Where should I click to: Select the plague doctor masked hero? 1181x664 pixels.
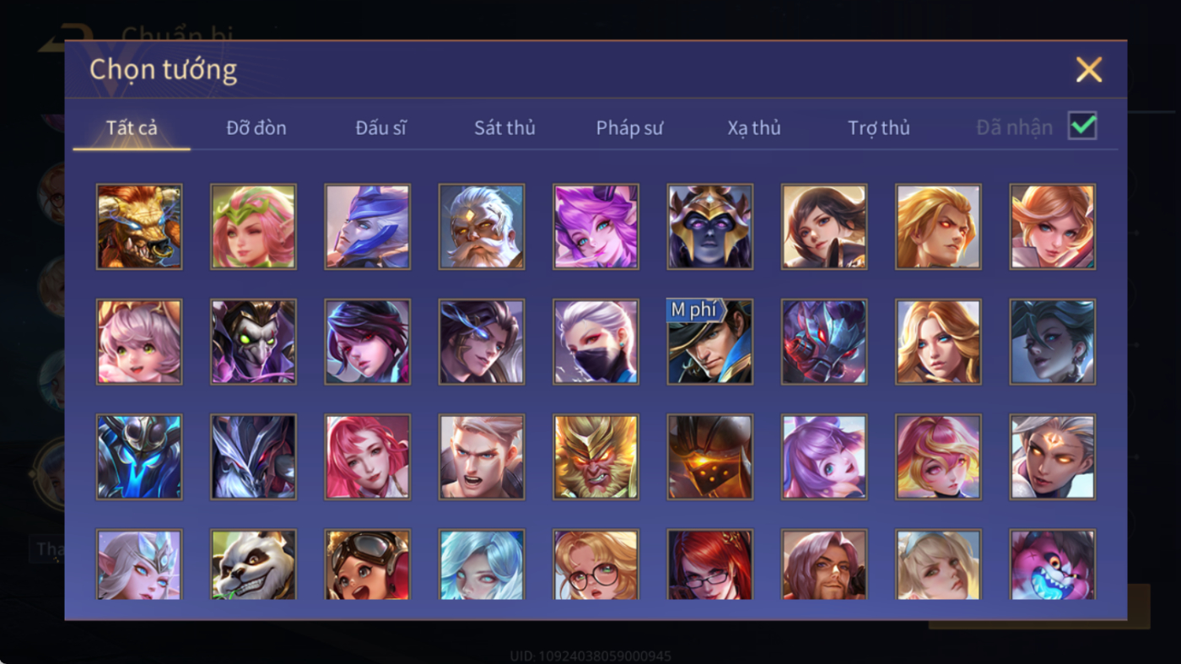click(253, 342)
